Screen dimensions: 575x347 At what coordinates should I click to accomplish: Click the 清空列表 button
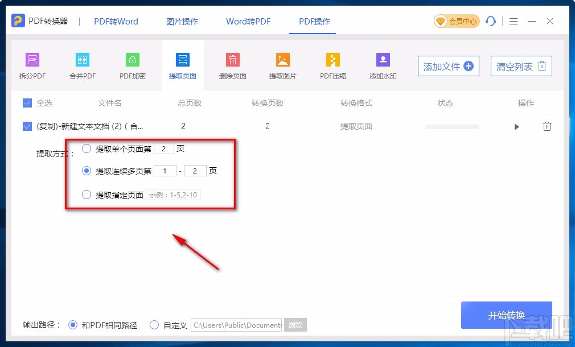[x=521, y=66]
